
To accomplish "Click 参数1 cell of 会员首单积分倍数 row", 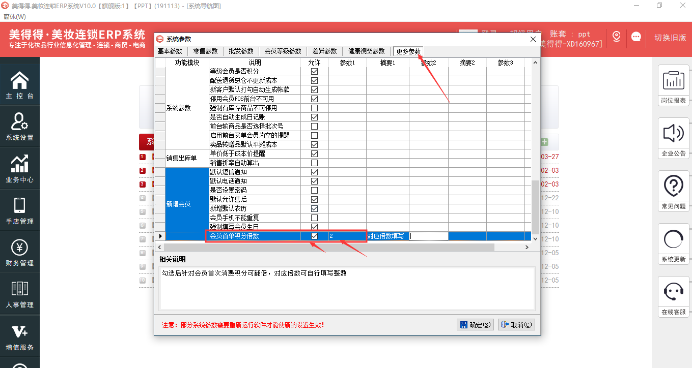I will 347,236.
